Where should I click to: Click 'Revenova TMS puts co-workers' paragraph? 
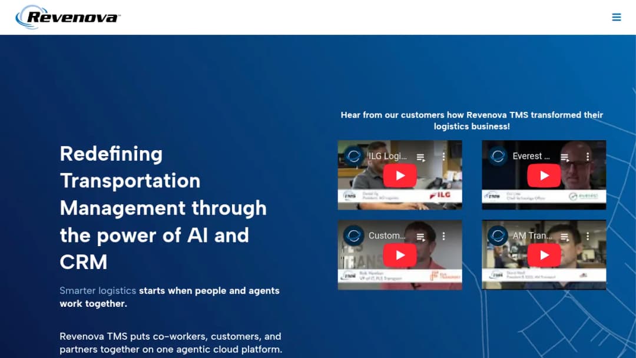click(171, 343)
